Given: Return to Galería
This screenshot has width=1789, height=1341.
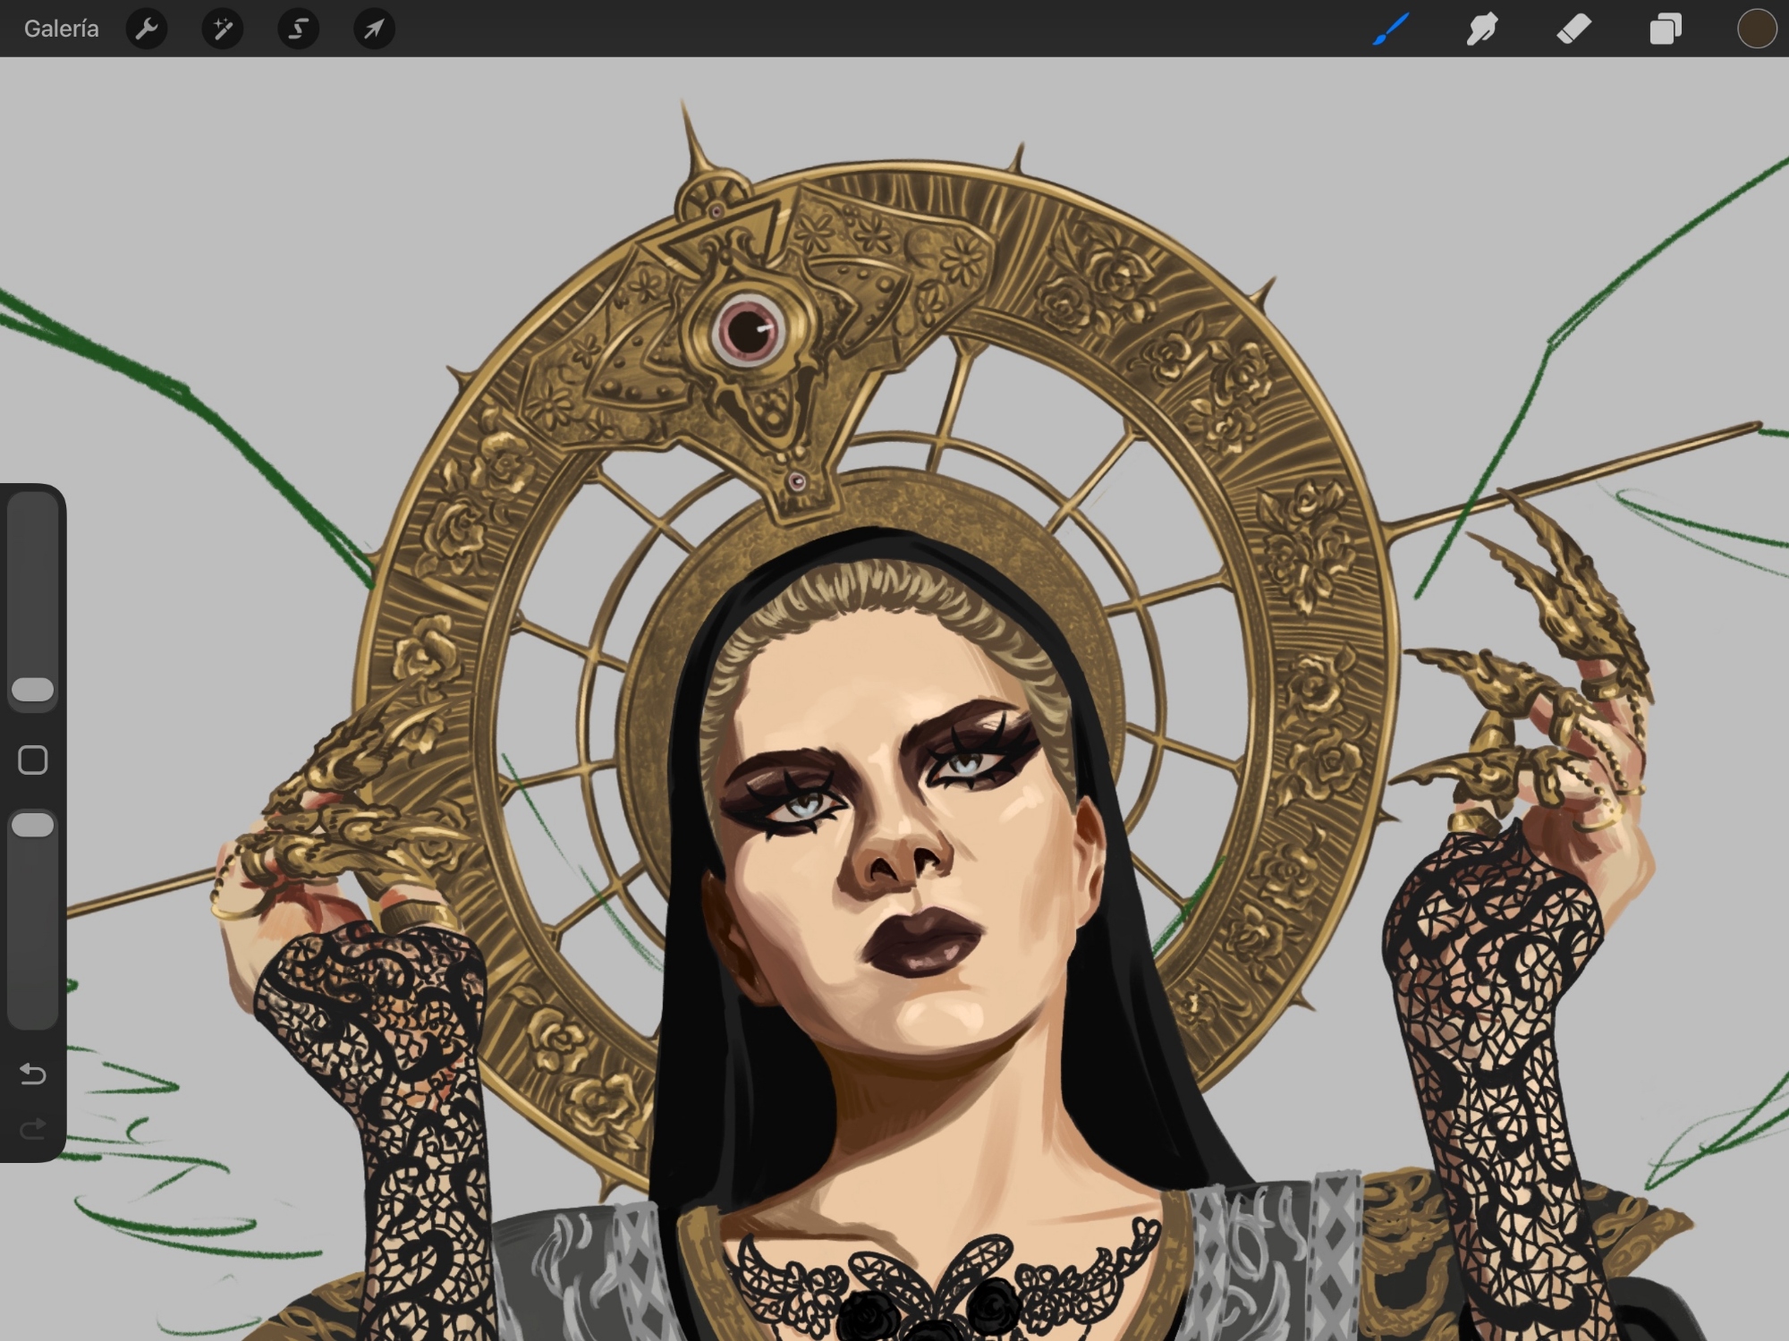Looking at the screenshot, I should click(61, 30).
